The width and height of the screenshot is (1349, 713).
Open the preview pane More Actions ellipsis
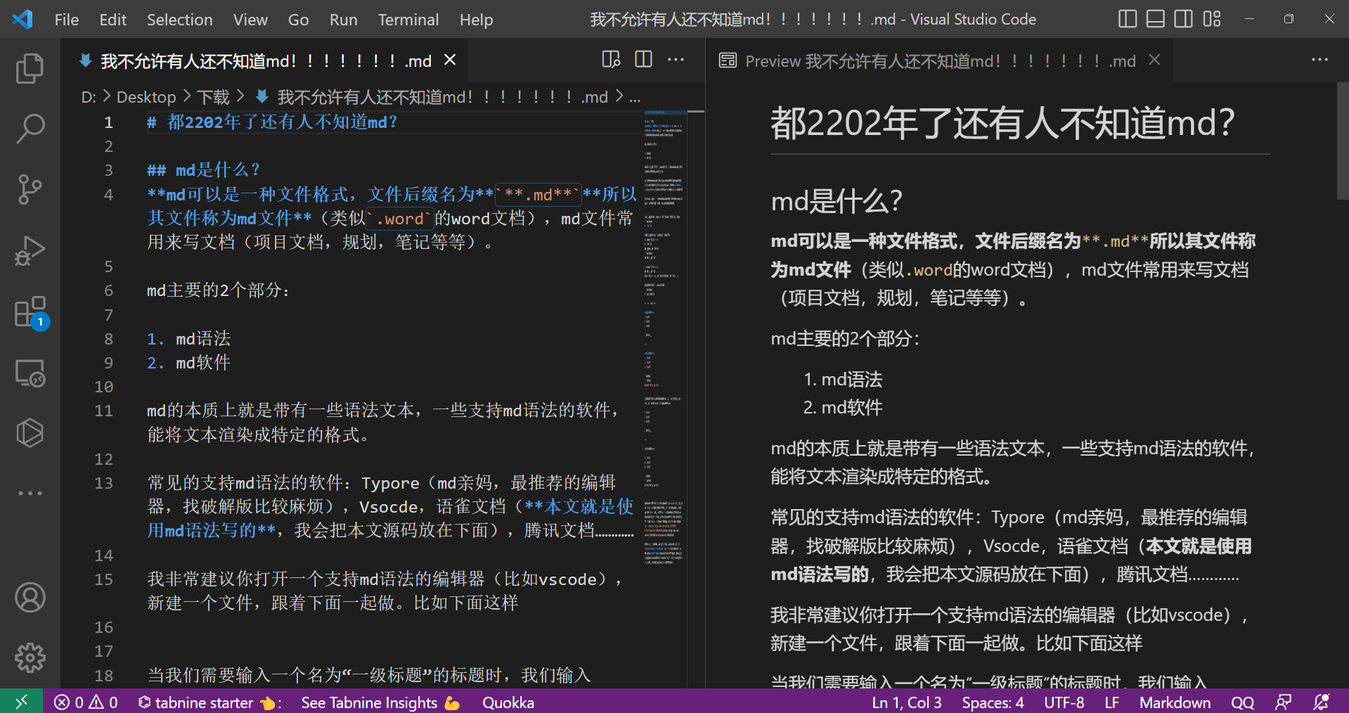pos(1319,60)
